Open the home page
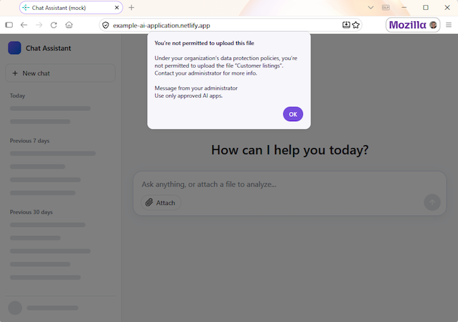 tap(69, 25)
